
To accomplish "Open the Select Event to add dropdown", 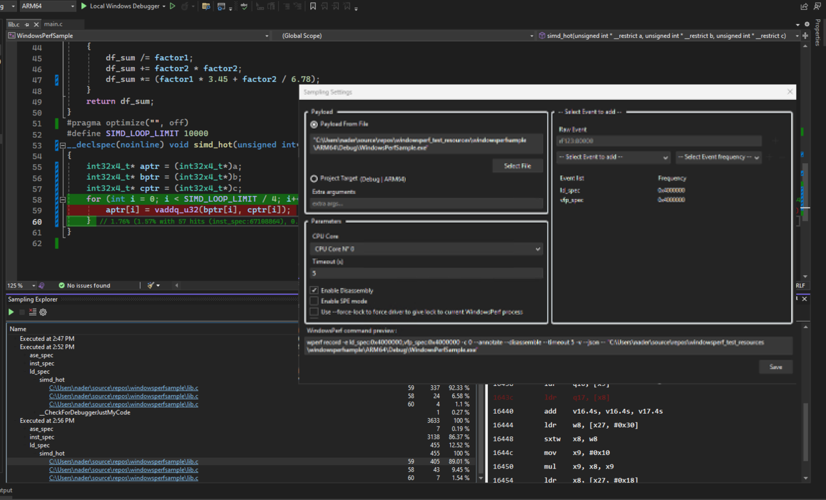I will pyautogui.click(x=612, y=157).
